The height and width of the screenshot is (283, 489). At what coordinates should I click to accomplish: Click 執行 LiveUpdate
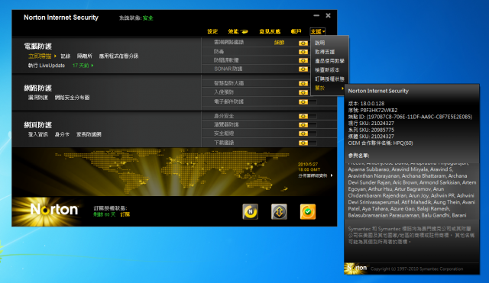click(47, 66)
